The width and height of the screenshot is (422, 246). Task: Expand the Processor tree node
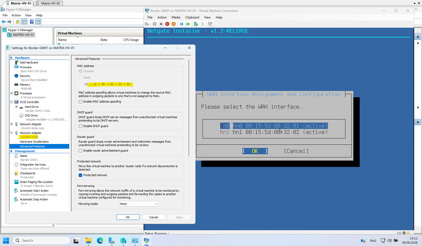coord(11,93)
